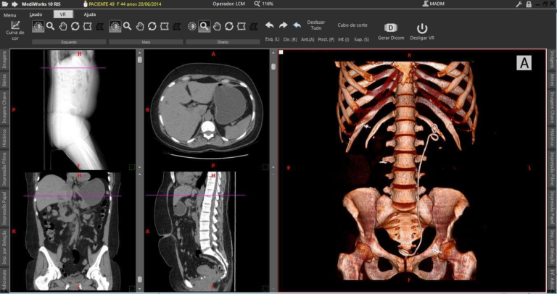Screen dimensions: 557x294
Task: Select the Esq. (L) view
Action: pyautogui.click(x=273, y=40)
